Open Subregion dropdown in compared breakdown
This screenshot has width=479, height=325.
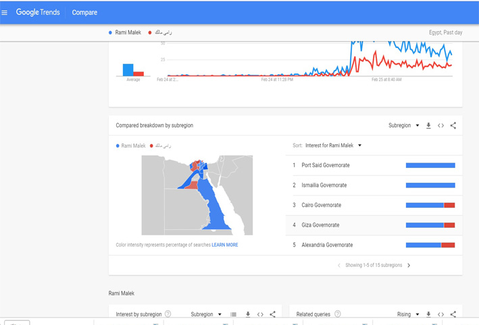403,125
